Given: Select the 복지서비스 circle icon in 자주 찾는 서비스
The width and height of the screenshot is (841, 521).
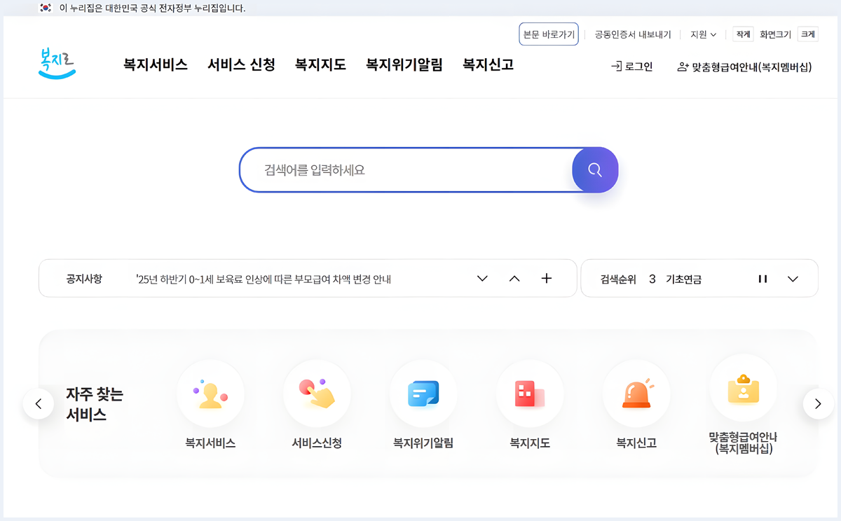Looking at the screenshot, I should coord(211,394).
